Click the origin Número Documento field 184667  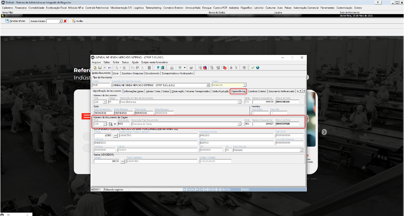tap(263, 124)
